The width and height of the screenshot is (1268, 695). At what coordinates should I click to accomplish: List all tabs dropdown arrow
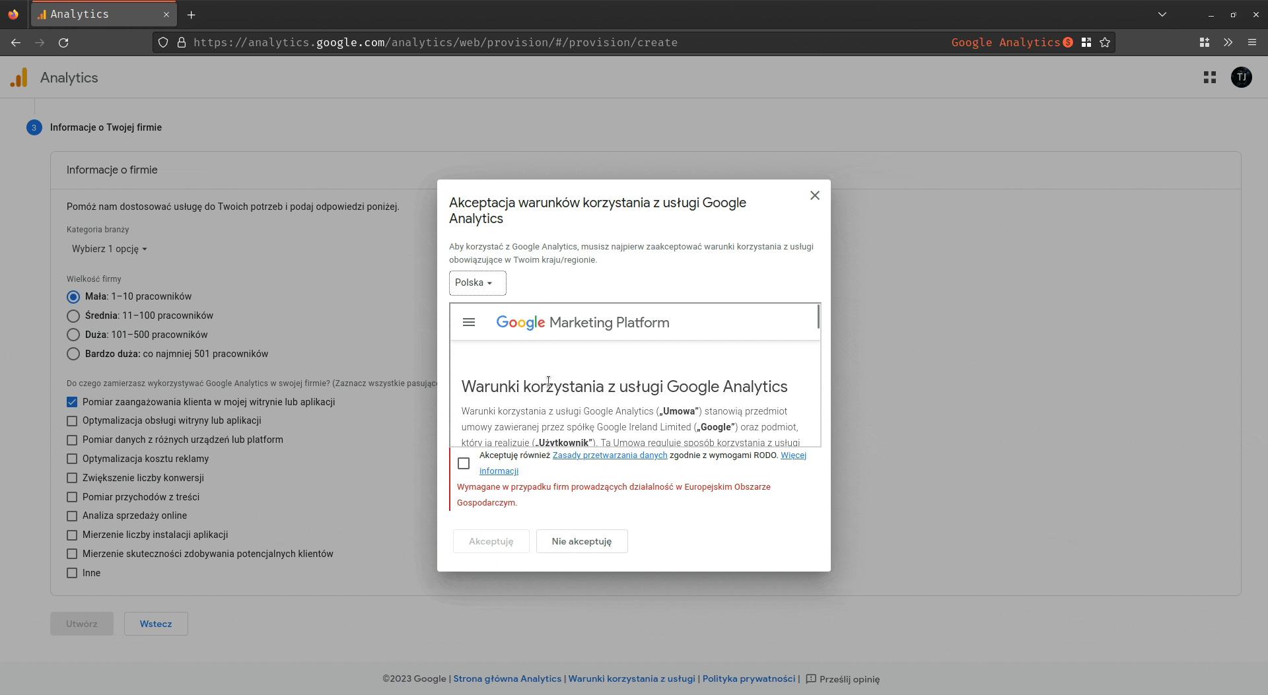click(x=1162, y=15)
